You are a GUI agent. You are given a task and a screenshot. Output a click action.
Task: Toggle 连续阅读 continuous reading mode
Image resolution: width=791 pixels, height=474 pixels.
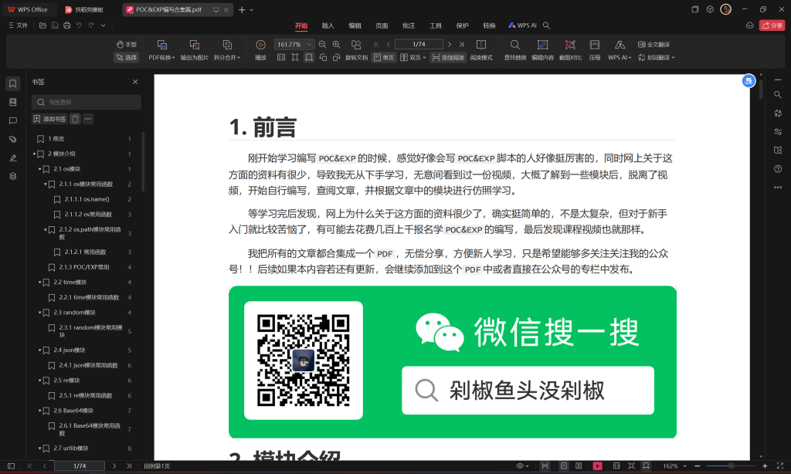(449, 57)
